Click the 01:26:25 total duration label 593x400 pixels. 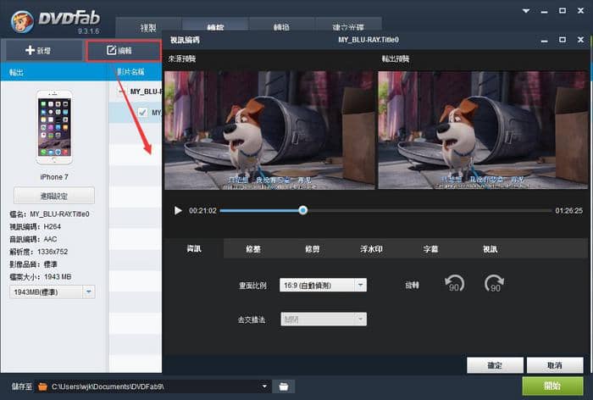point(568,211)
